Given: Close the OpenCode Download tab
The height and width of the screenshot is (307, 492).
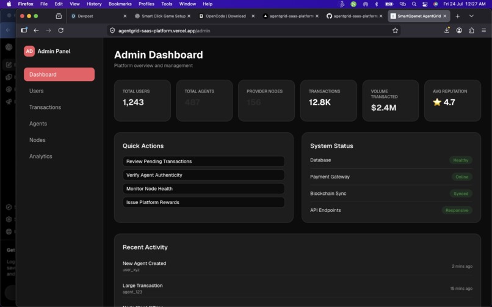Looking at the screenshot, I should [253, 16].
